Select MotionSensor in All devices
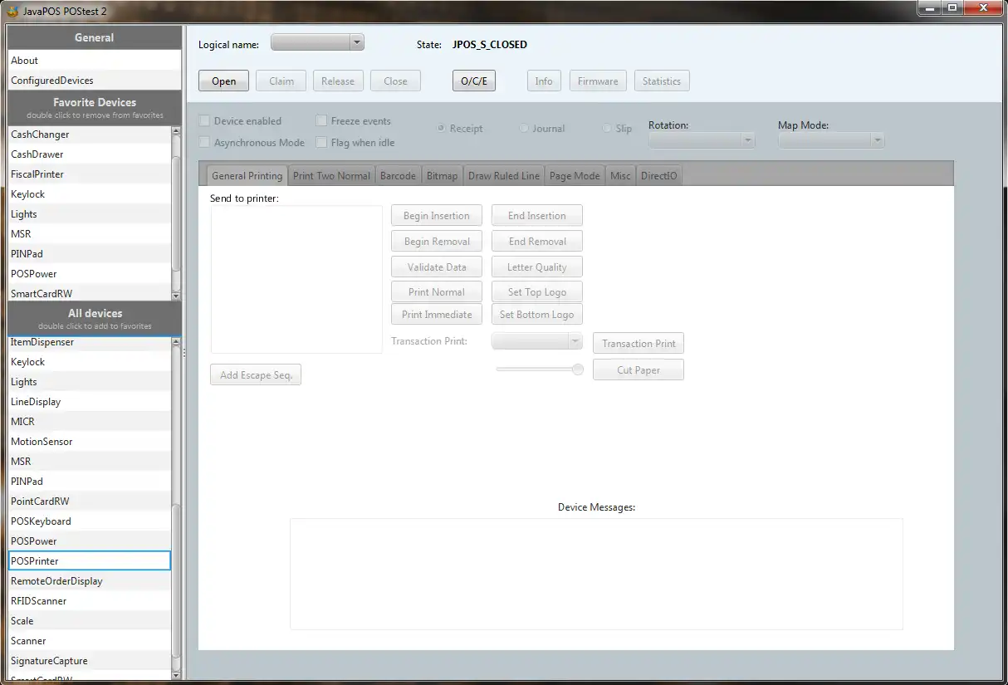Screen dimensions: 1008x685 click(x=89, y=442)
